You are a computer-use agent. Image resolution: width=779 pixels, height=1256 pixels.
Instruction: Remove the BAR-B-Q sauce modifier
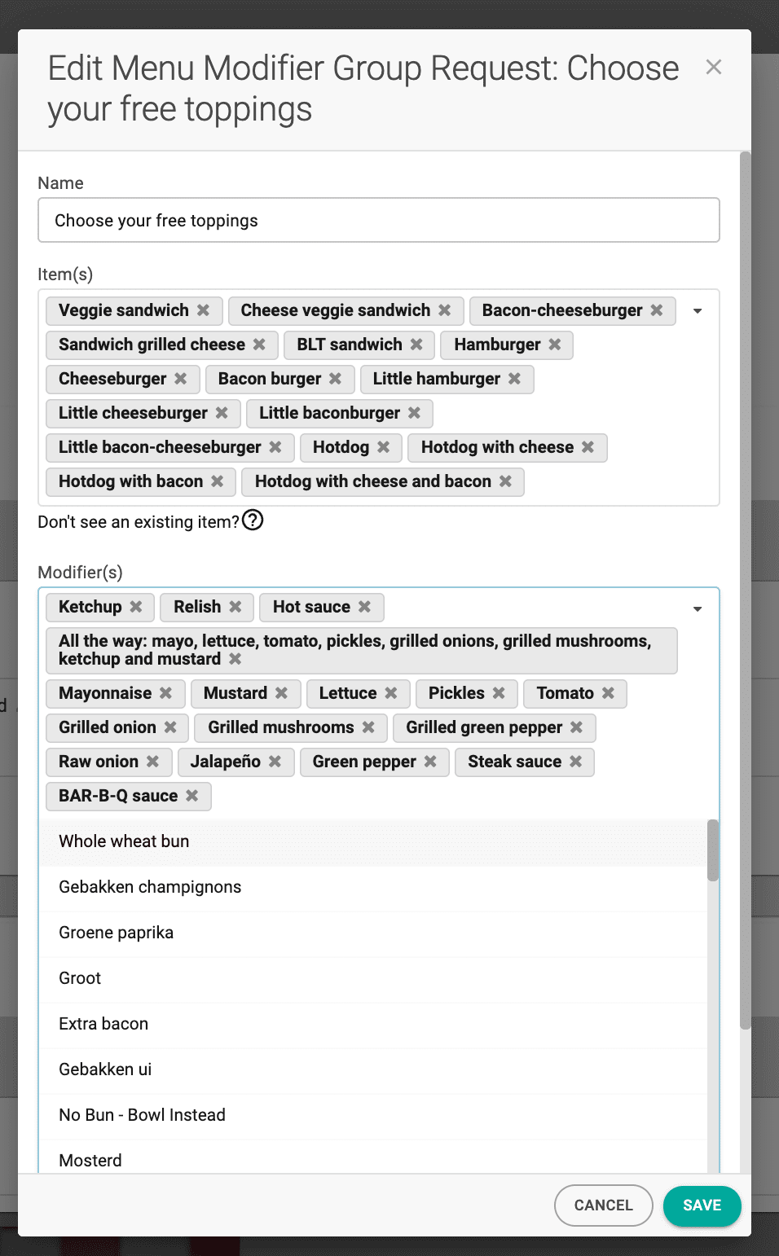(x=192, y=796)
